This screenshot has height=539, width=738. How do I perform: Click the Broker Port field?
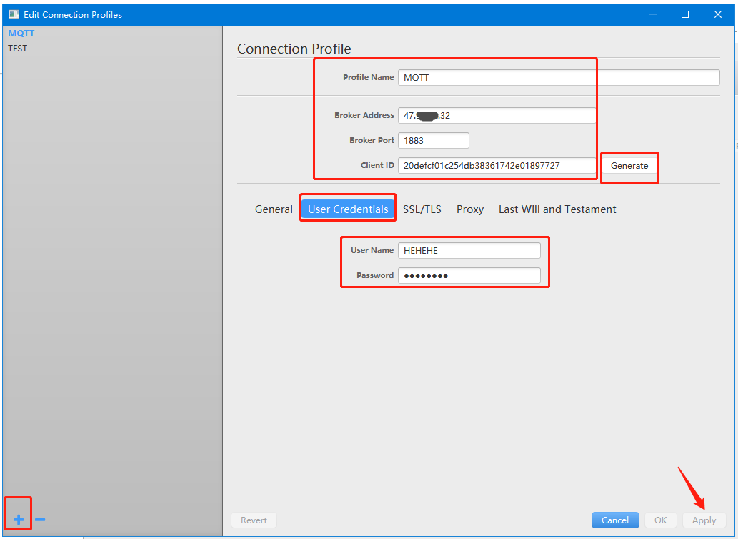click(x=433, y=140)
